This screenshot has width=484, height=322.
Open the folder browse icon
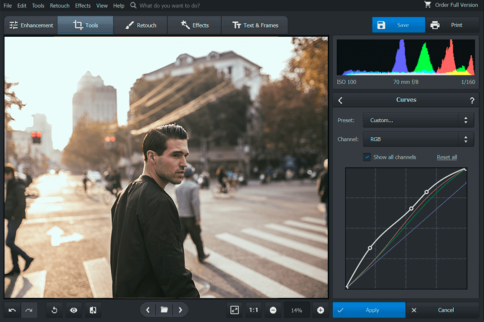click(164, 310)
